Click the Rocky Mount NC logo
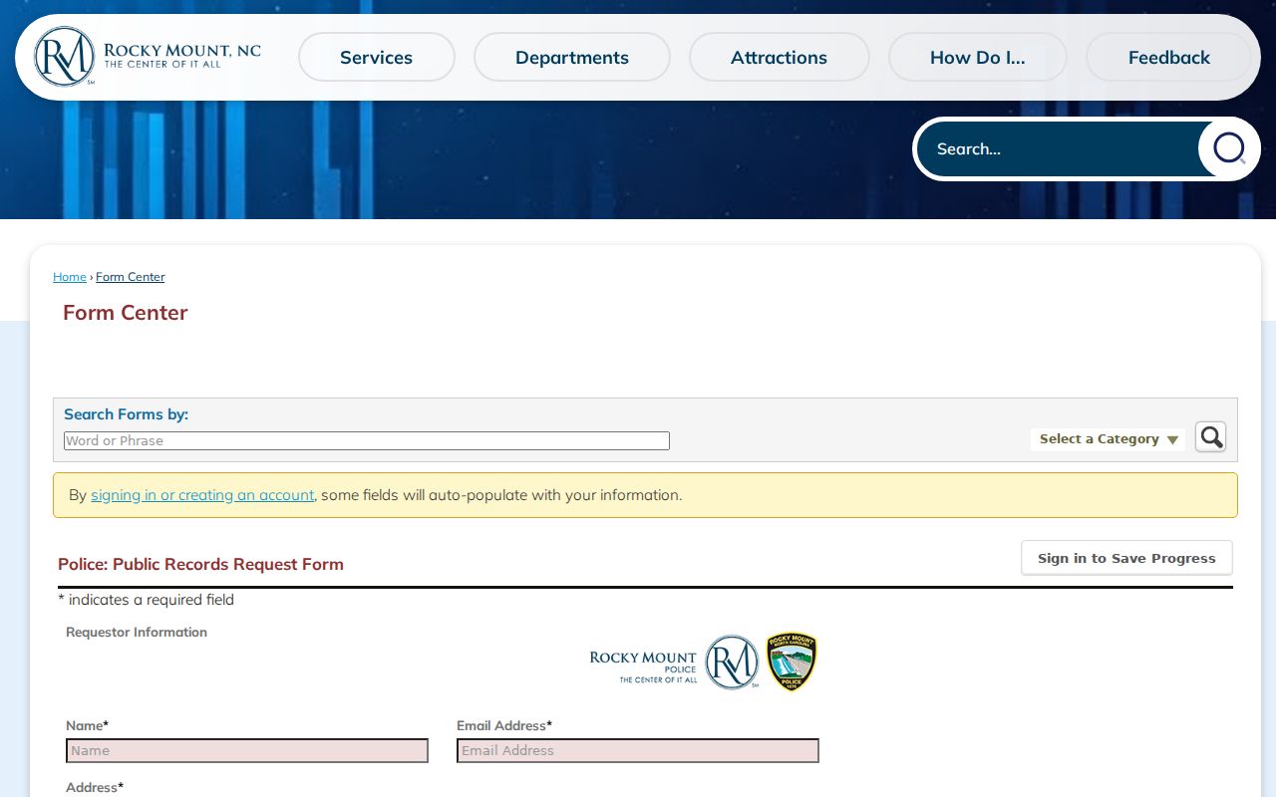Screen dimensions: 1276x797 (x=148, y=57)
